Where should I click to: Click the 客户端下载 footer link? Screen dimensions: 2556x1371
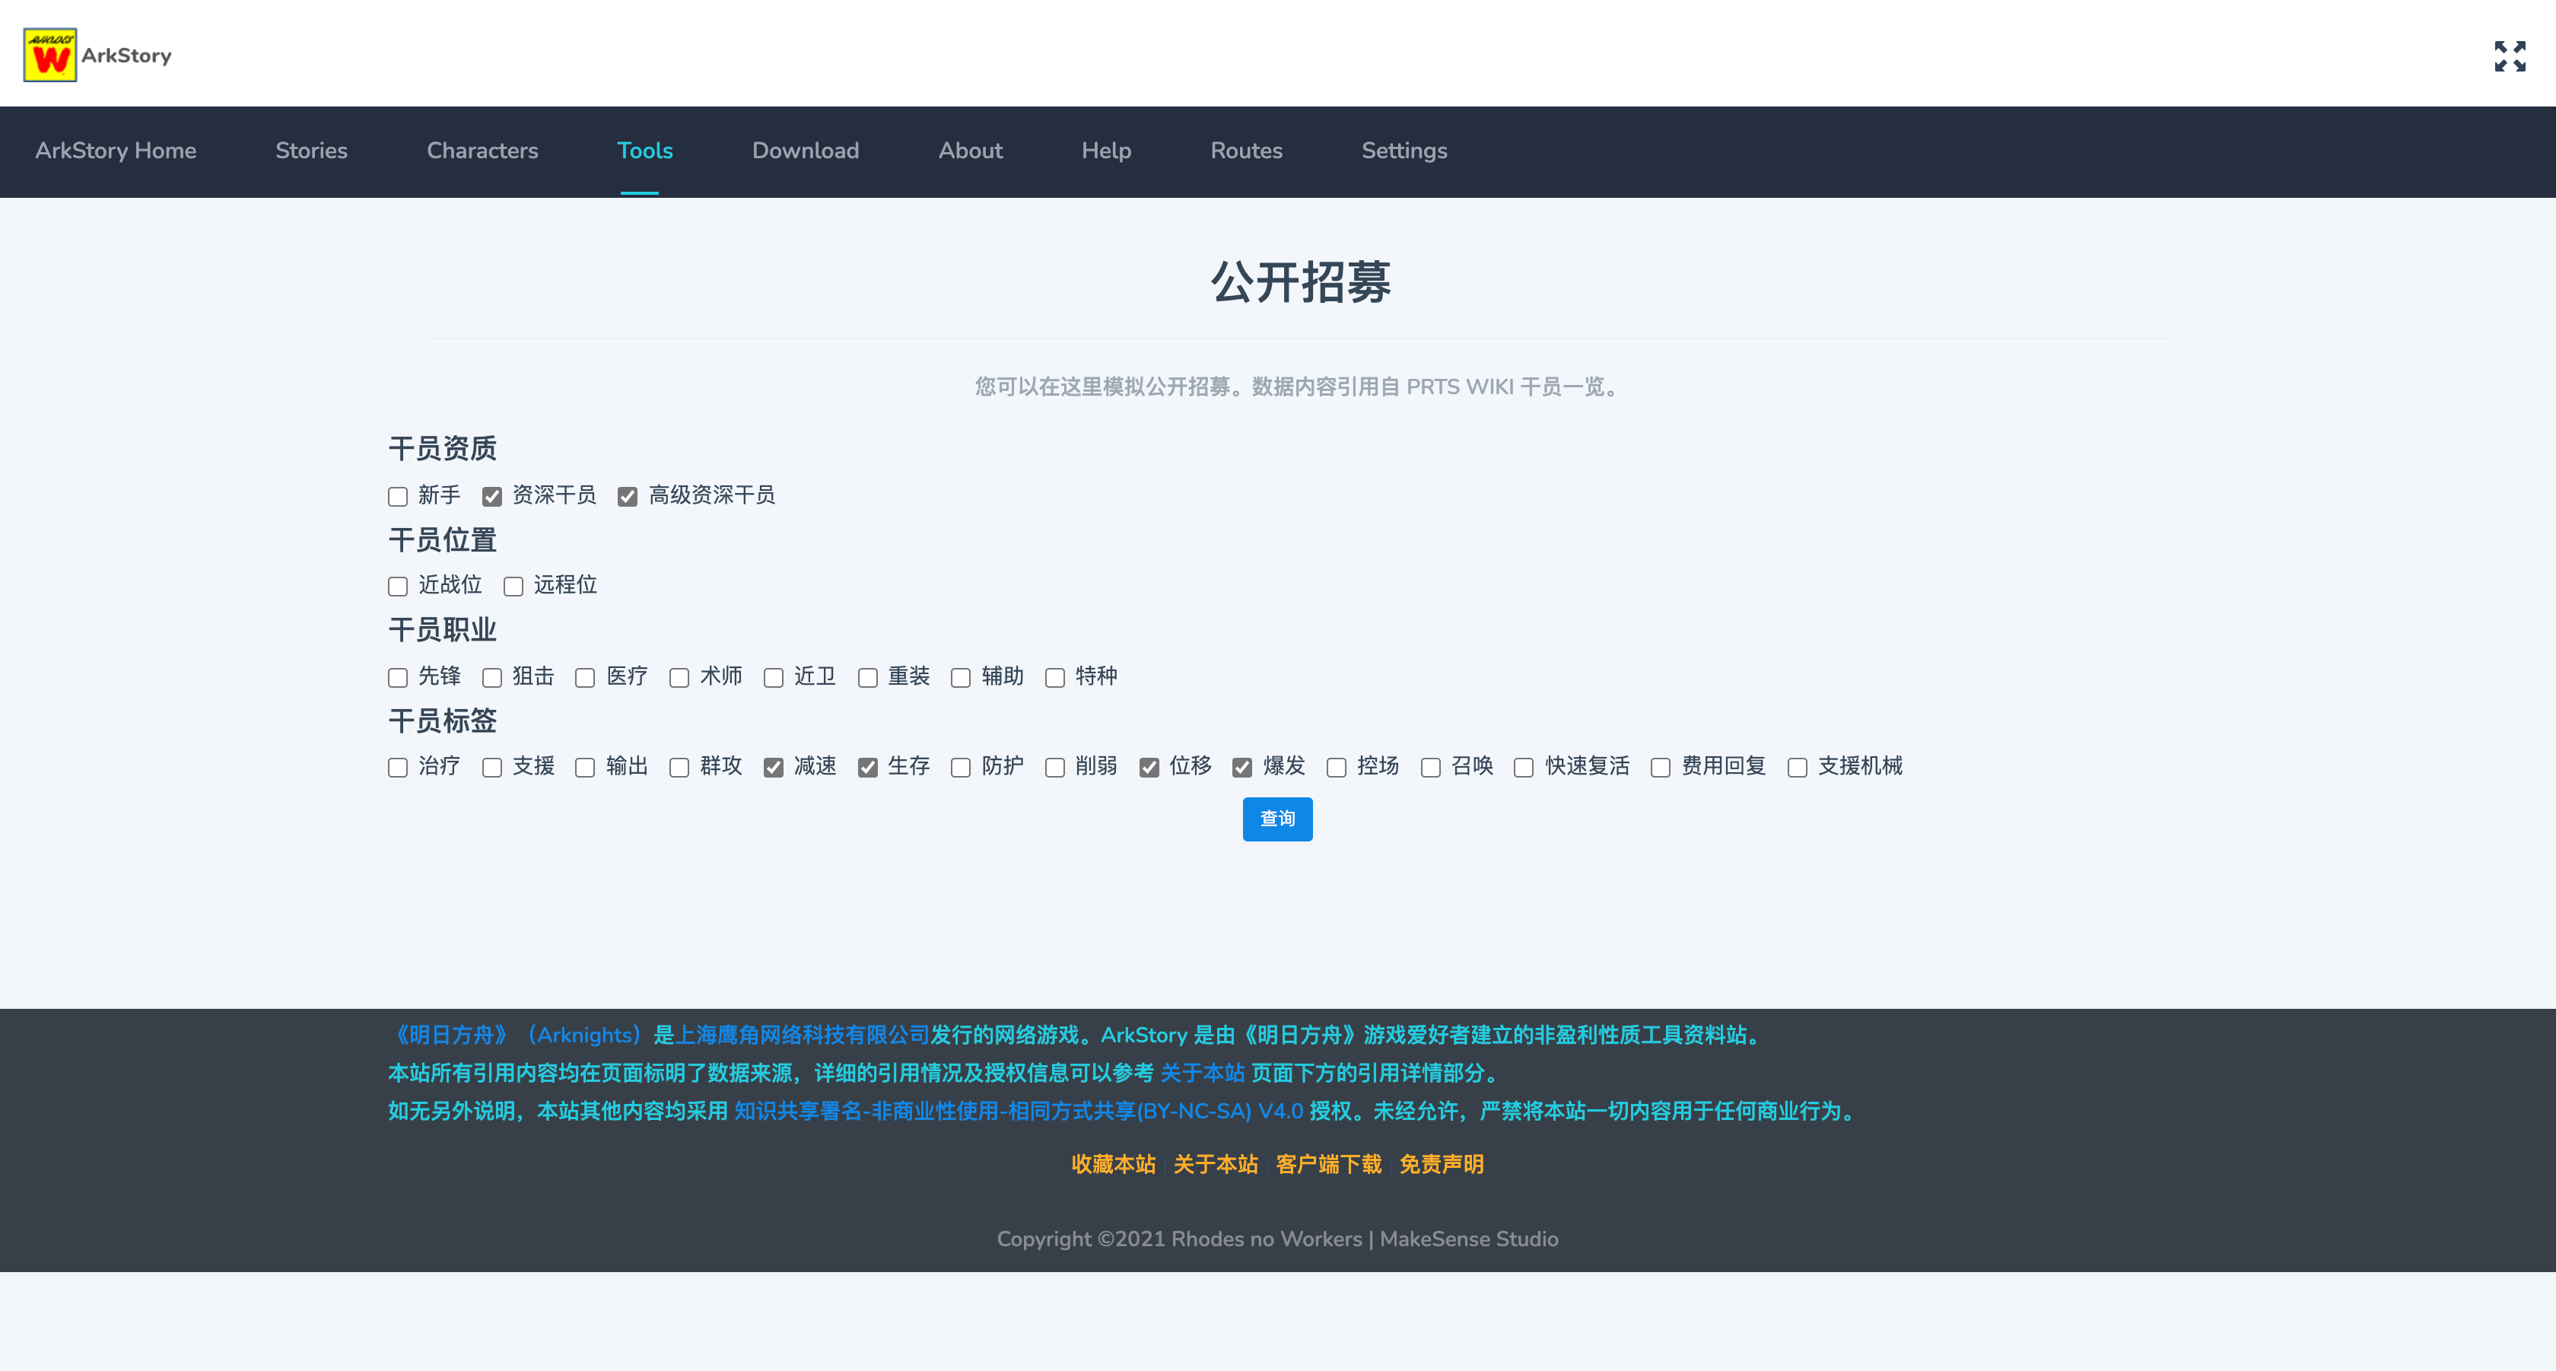click(1327, 1163)
